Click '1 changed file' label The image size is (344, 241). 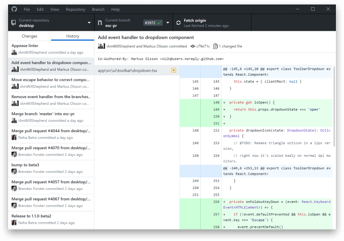click(230, 46)
